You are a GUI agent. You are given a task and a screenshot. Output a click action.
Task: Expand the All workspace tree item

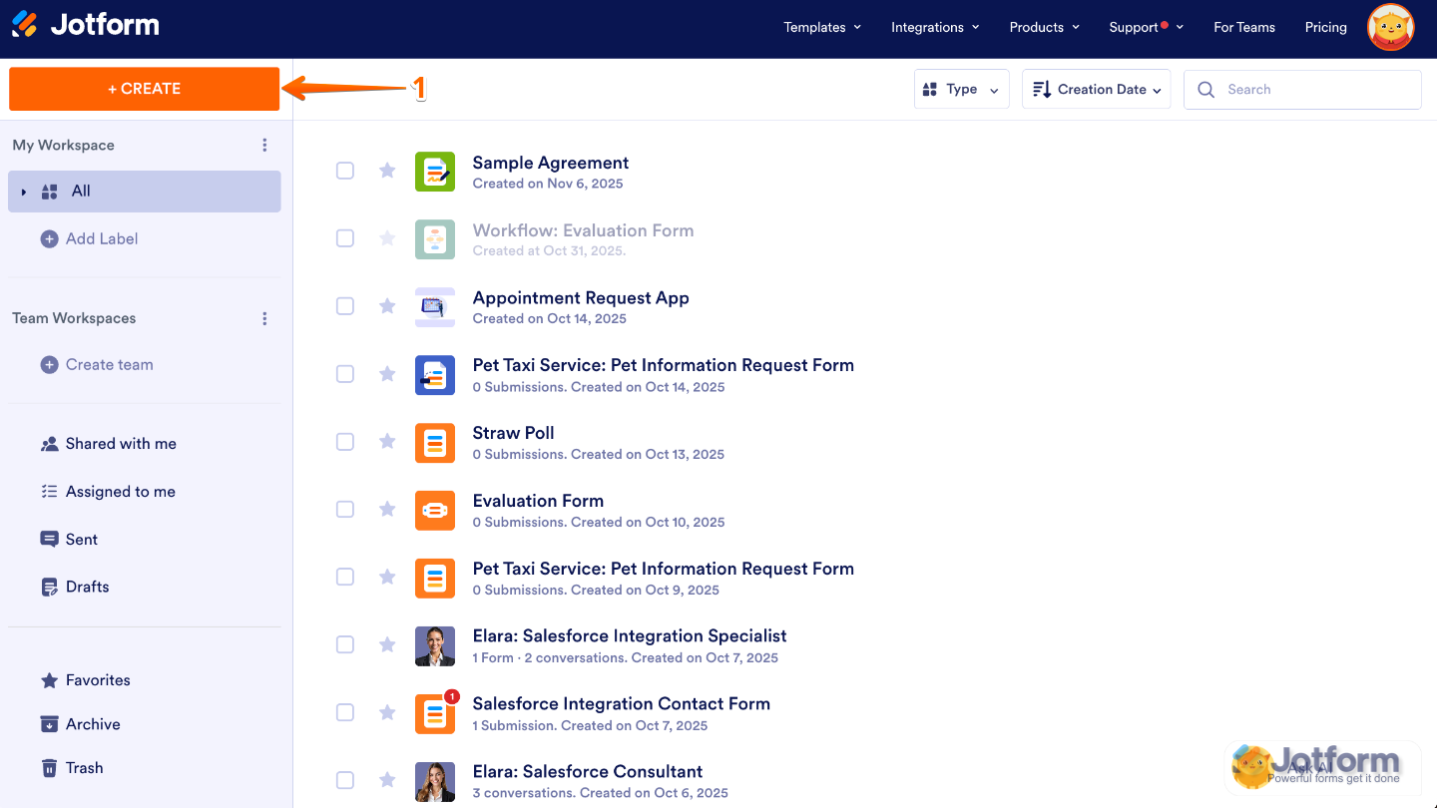click(24, 191)
